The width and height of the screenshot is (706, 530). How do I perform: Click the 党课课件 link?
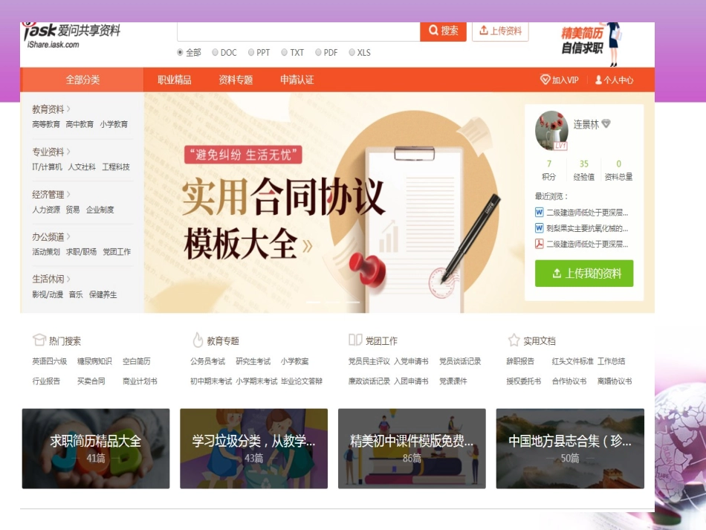[x=453, y=381]
